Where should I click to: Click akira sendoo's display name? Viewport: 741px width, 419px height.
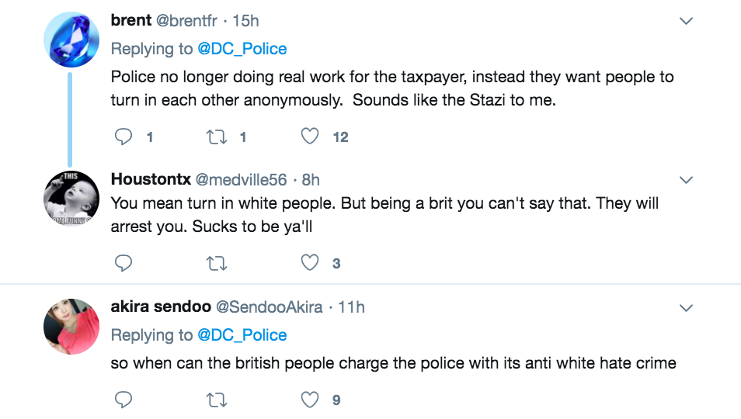click(161, 306)
